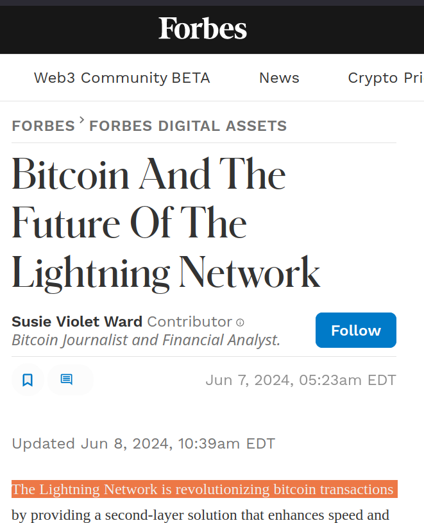Open Web3 Community BETA tab
Viewport: 424px width, 523px height.
122,78
